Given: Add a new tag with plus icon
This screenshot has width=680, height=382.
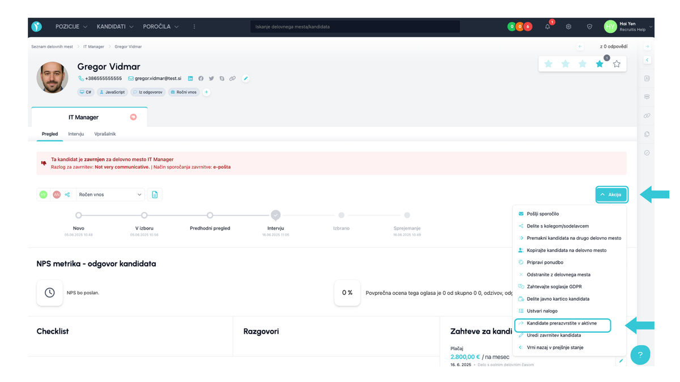Looking at the screenshot, I should (x=206, y=92).
